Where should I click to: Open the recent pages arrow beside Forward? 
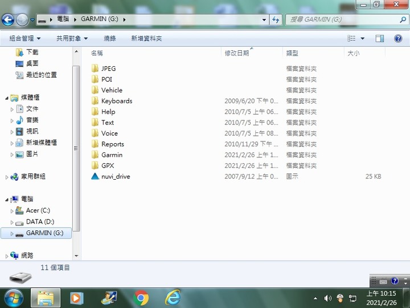point(32,19)
